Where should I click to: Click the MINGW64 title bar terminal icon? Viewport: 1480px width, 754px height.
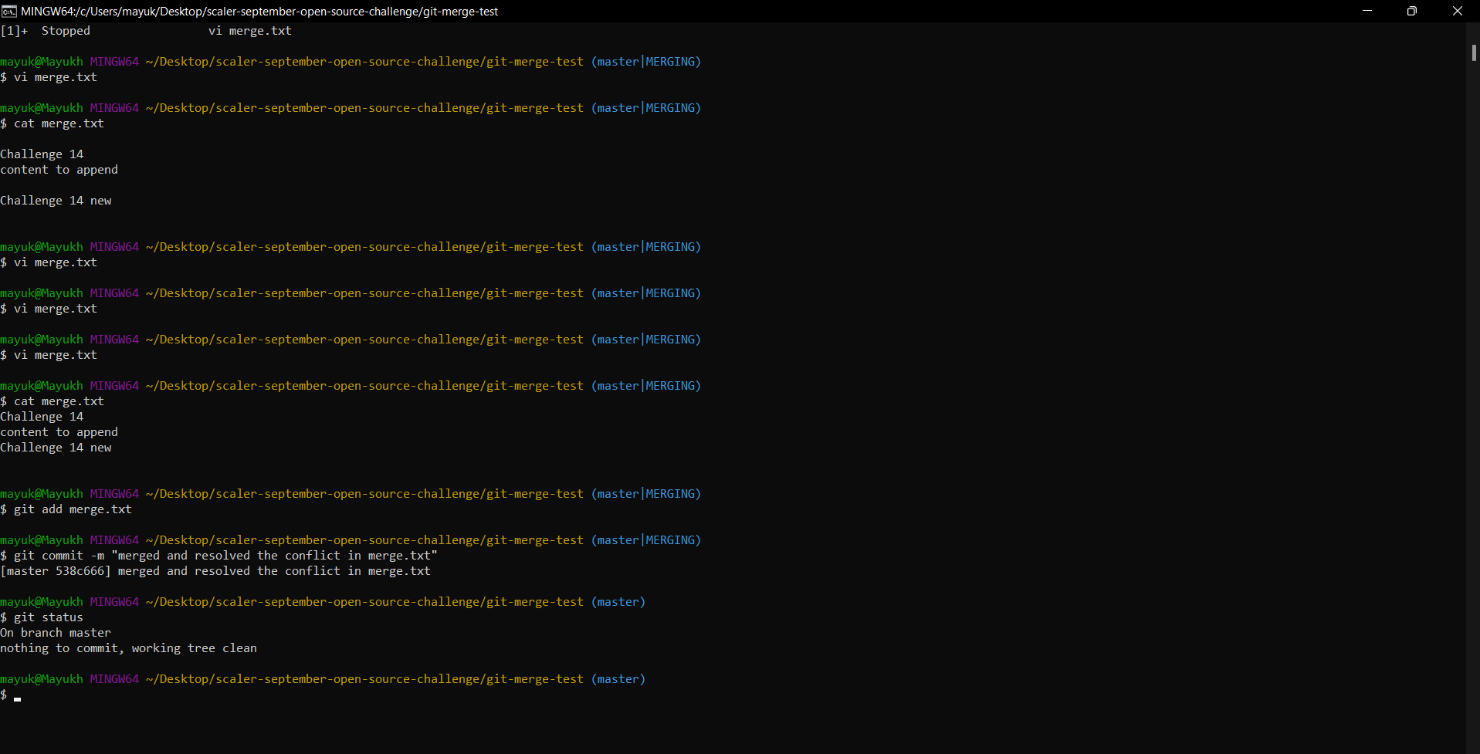point(8,11)
